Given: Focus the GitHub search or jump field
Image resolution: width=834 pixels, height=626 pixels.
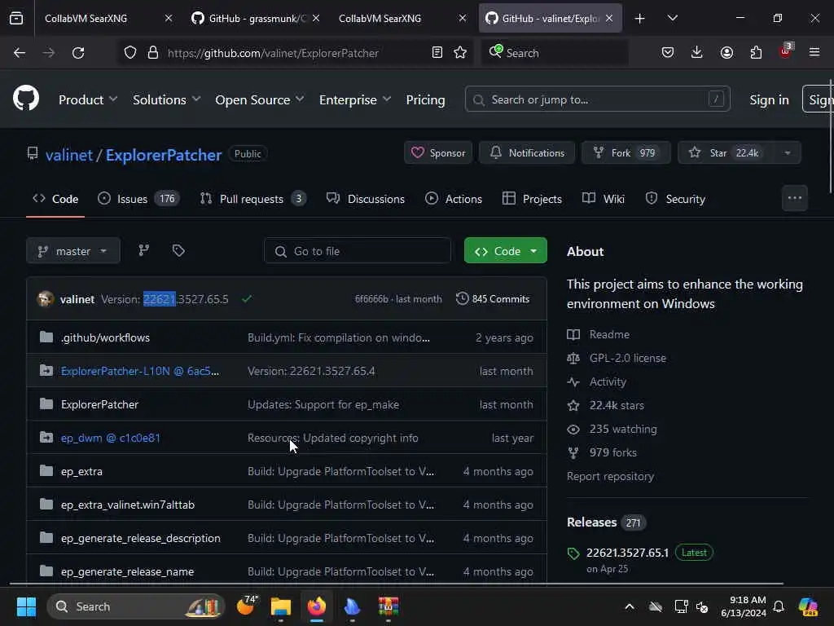Looking at the screenshot, I should tap(597, 99).
